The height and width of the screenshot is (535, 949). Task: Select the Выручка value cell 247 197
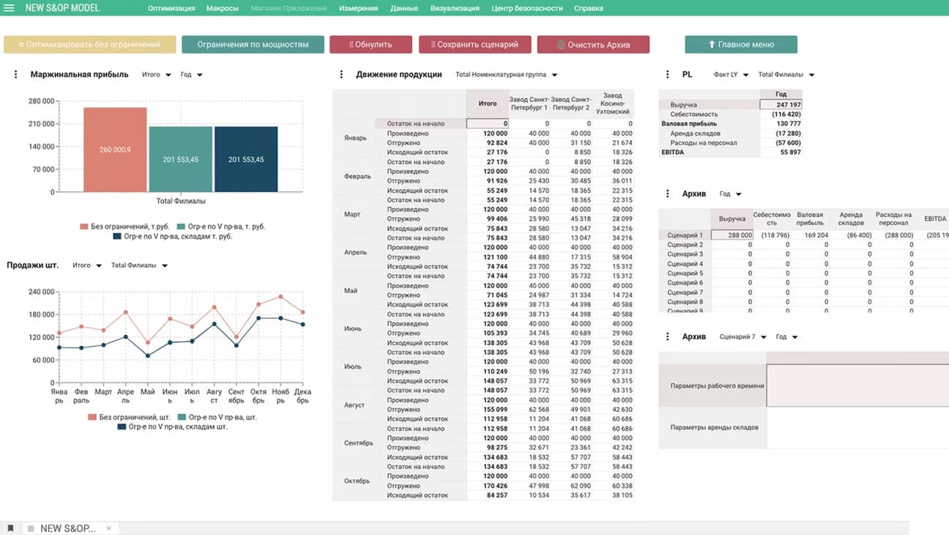781,105
